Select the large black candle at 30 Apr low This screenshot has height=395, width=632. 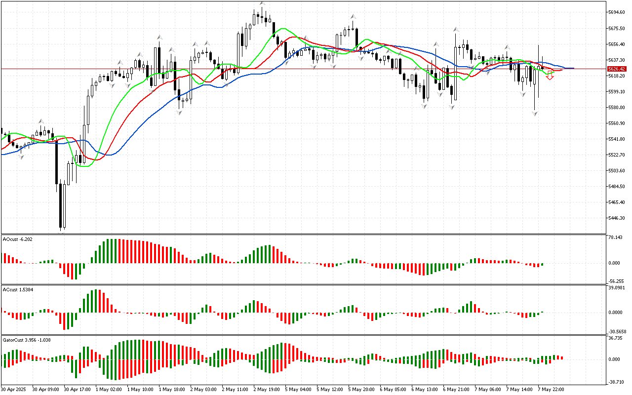pyautogui.click(x=61, y=205)
